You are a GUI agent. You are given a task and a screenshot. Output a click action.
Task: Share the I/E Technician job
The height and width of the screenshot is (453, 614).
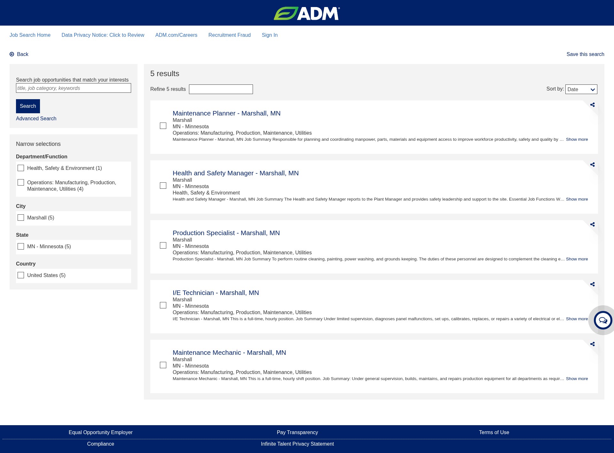tap(593, 284)
